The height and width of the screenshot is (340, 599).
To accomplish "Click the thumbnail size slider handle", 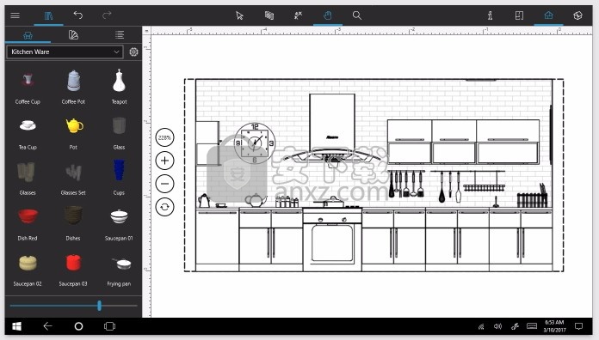I will pos(99,306).
